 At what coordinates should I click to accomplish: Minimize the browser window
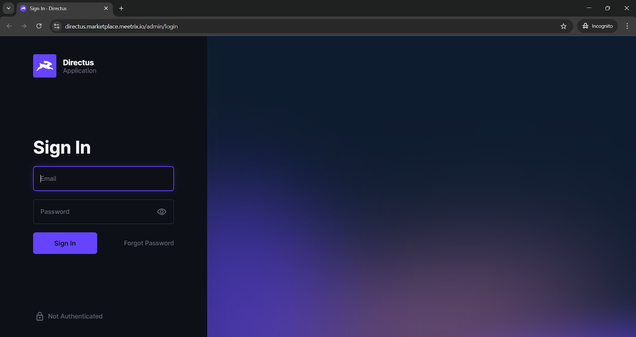[589, 8]
